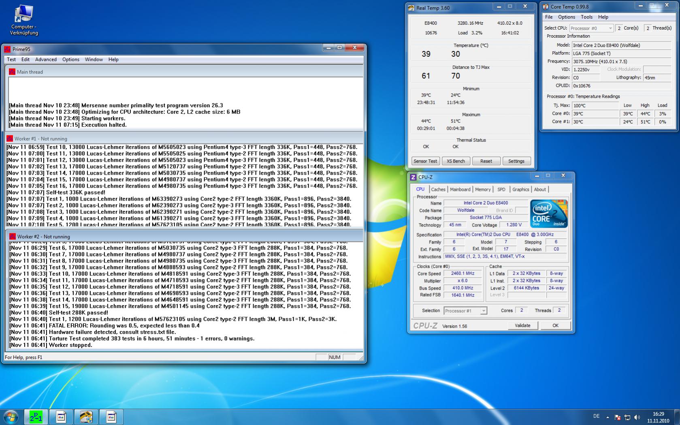Viewport: 680px width, 425px height.
Task: Click the Worker #2 window icon
Action: pyautogui.click(x=13, y=237)
